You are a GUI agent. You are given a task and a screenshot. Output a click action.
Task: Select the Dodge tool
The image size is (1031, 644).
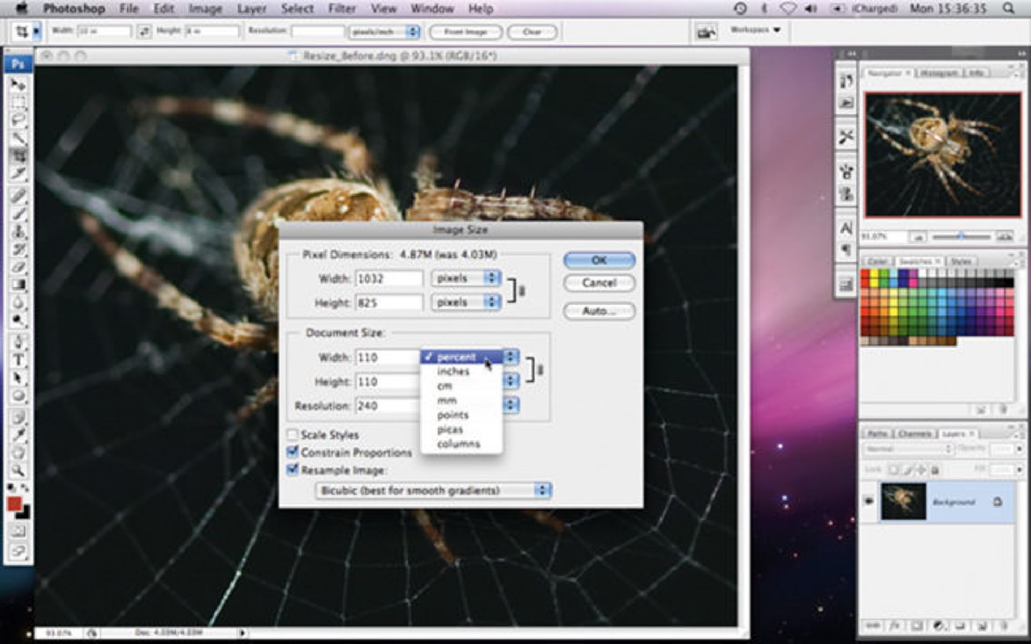click(x=18, y=320)
